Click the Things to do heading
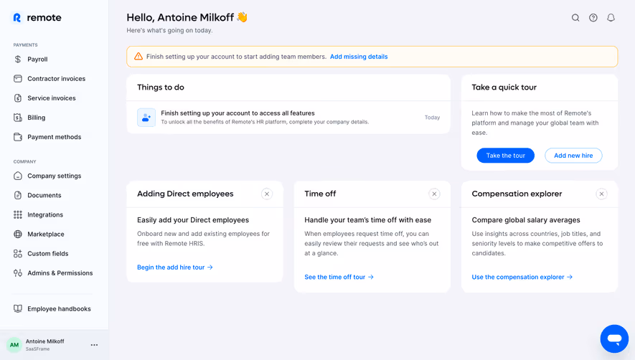Screen dimensions: 635x360 [x=161, y=87]
